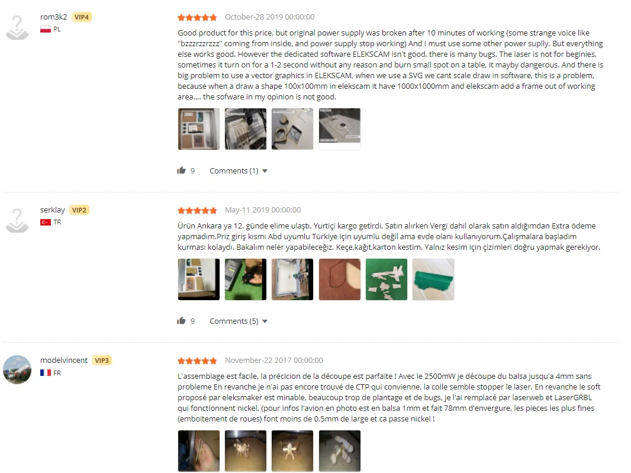Screen dimensions: 631x473
Task: Open rom3k2's default avatar icon
Action: [17, 27]
